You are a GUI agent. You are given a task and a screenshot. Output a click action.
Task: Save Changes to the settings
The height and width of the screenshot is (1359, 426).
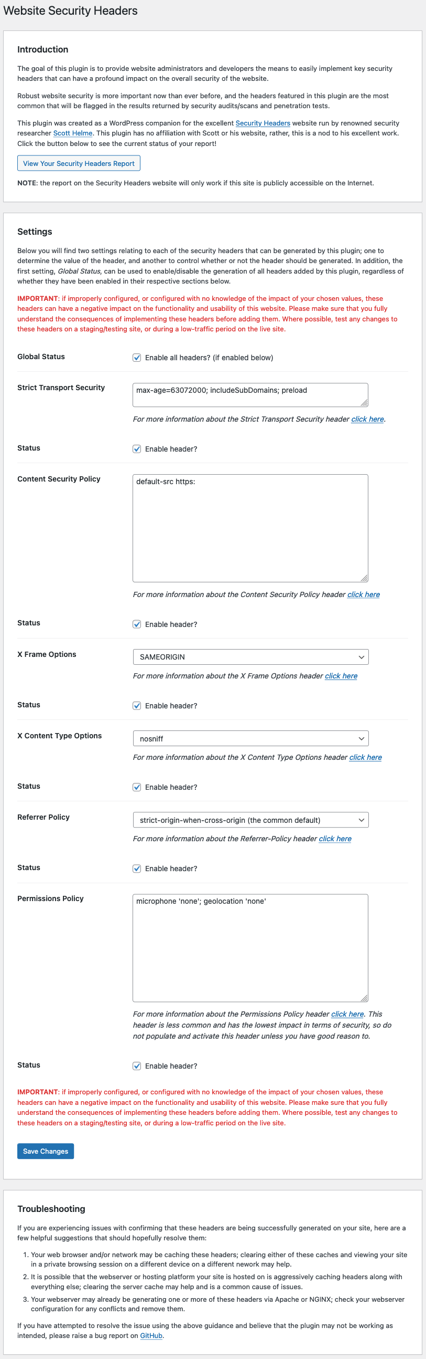pyautogui.click(x=45, y=1151)
